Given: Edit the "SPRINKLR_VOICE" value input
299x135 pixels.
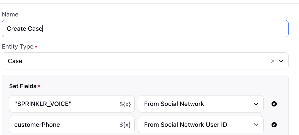Looking at the screenshot, I should [62, 104].
